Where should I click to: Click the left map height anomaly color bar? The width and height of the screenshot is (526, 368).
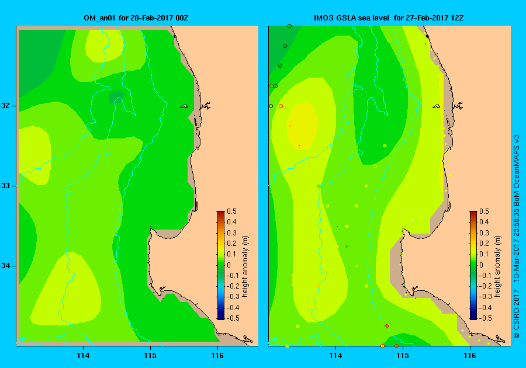(x=221, y=265)
